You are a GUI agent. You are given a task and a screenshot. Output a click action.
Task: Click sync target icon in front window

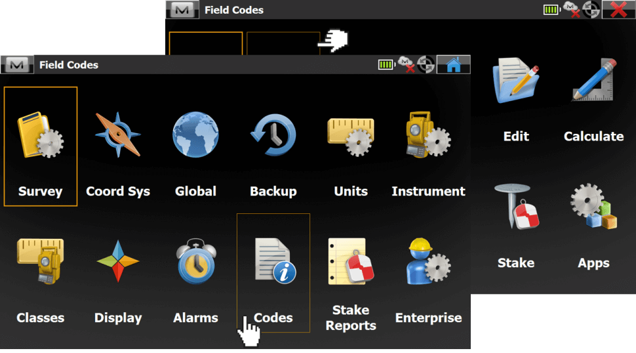pyautogui.click(x=426, y=64)
